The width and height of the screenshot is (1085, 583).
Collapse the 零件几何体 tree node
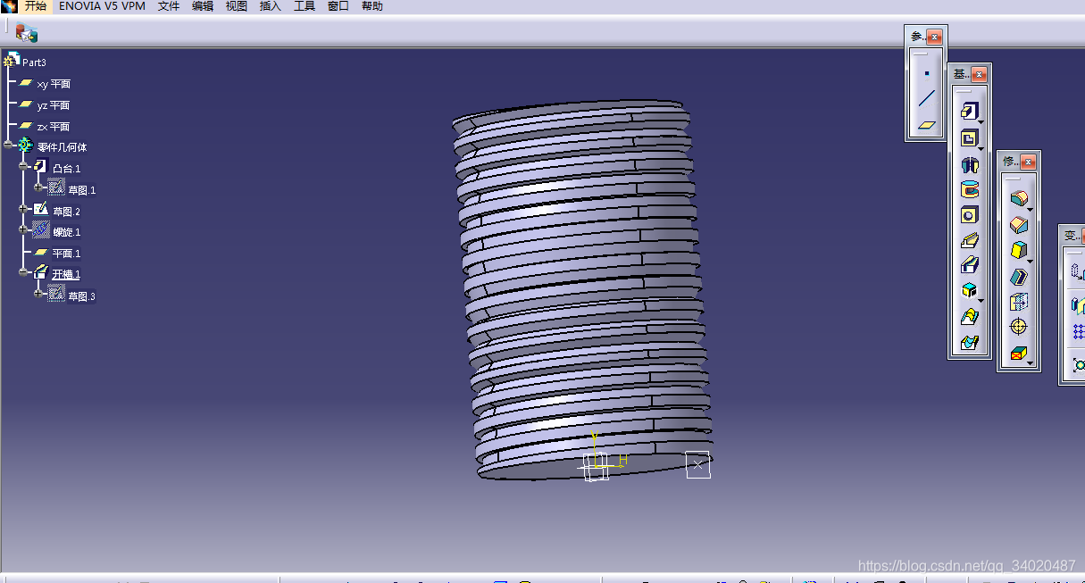point(9,146)
